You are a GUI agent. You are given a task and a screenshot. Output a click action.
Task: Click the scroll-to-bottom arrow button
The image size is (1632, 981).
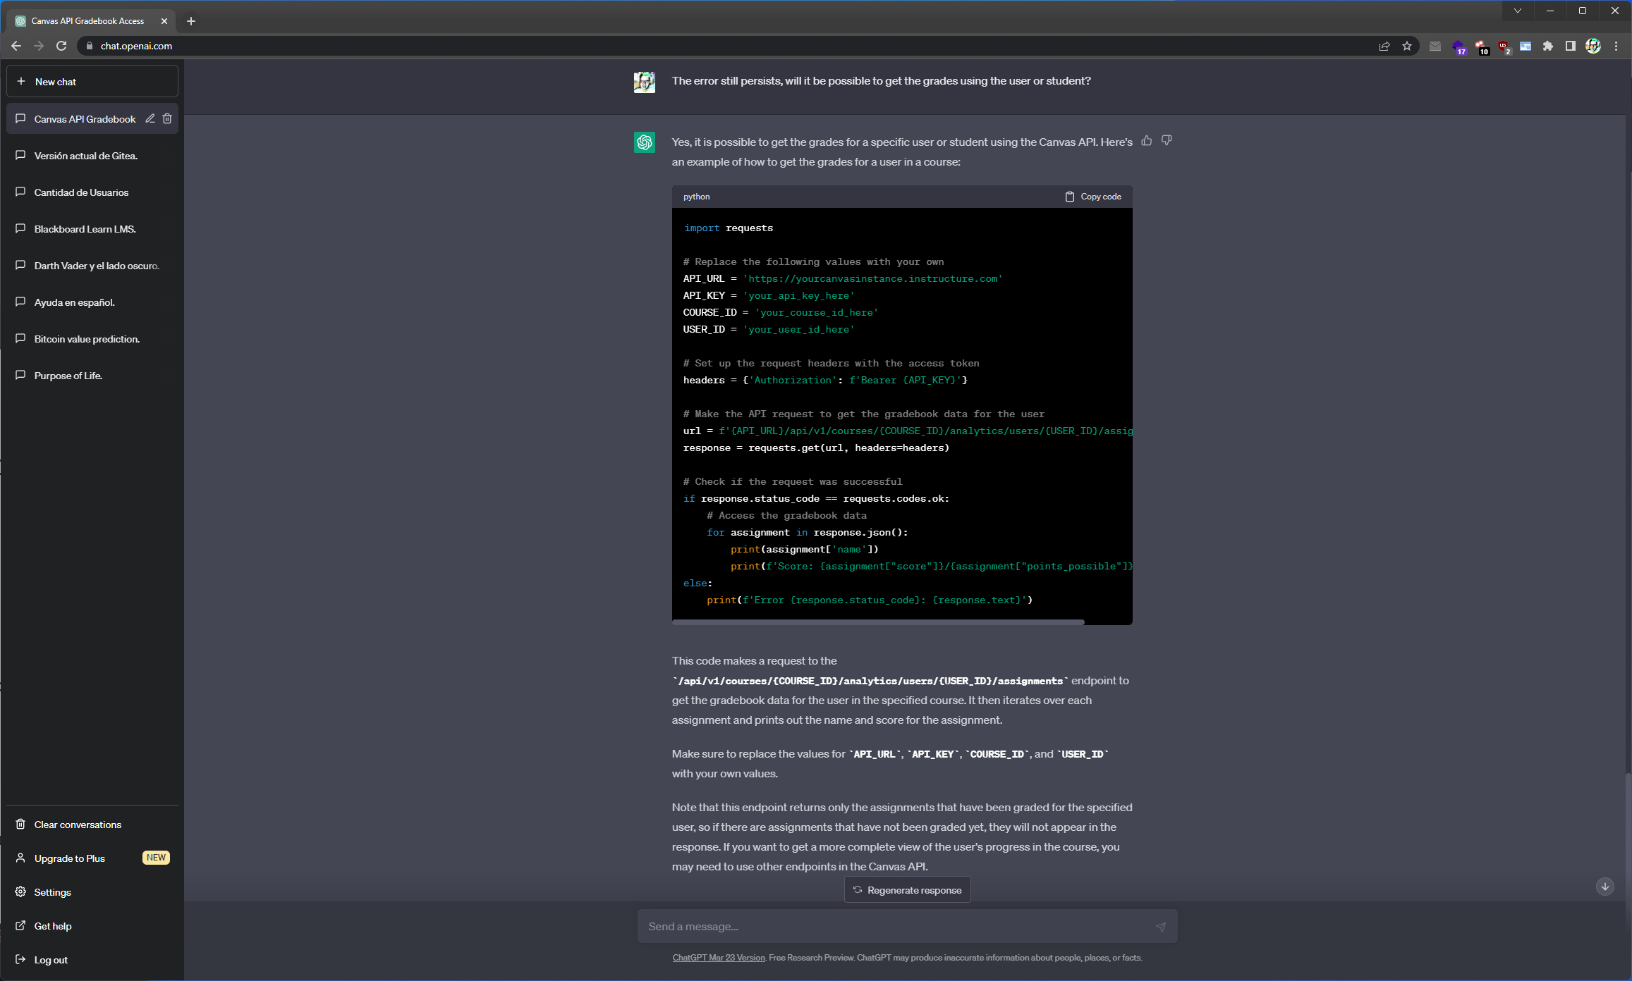coord(1604,887)
